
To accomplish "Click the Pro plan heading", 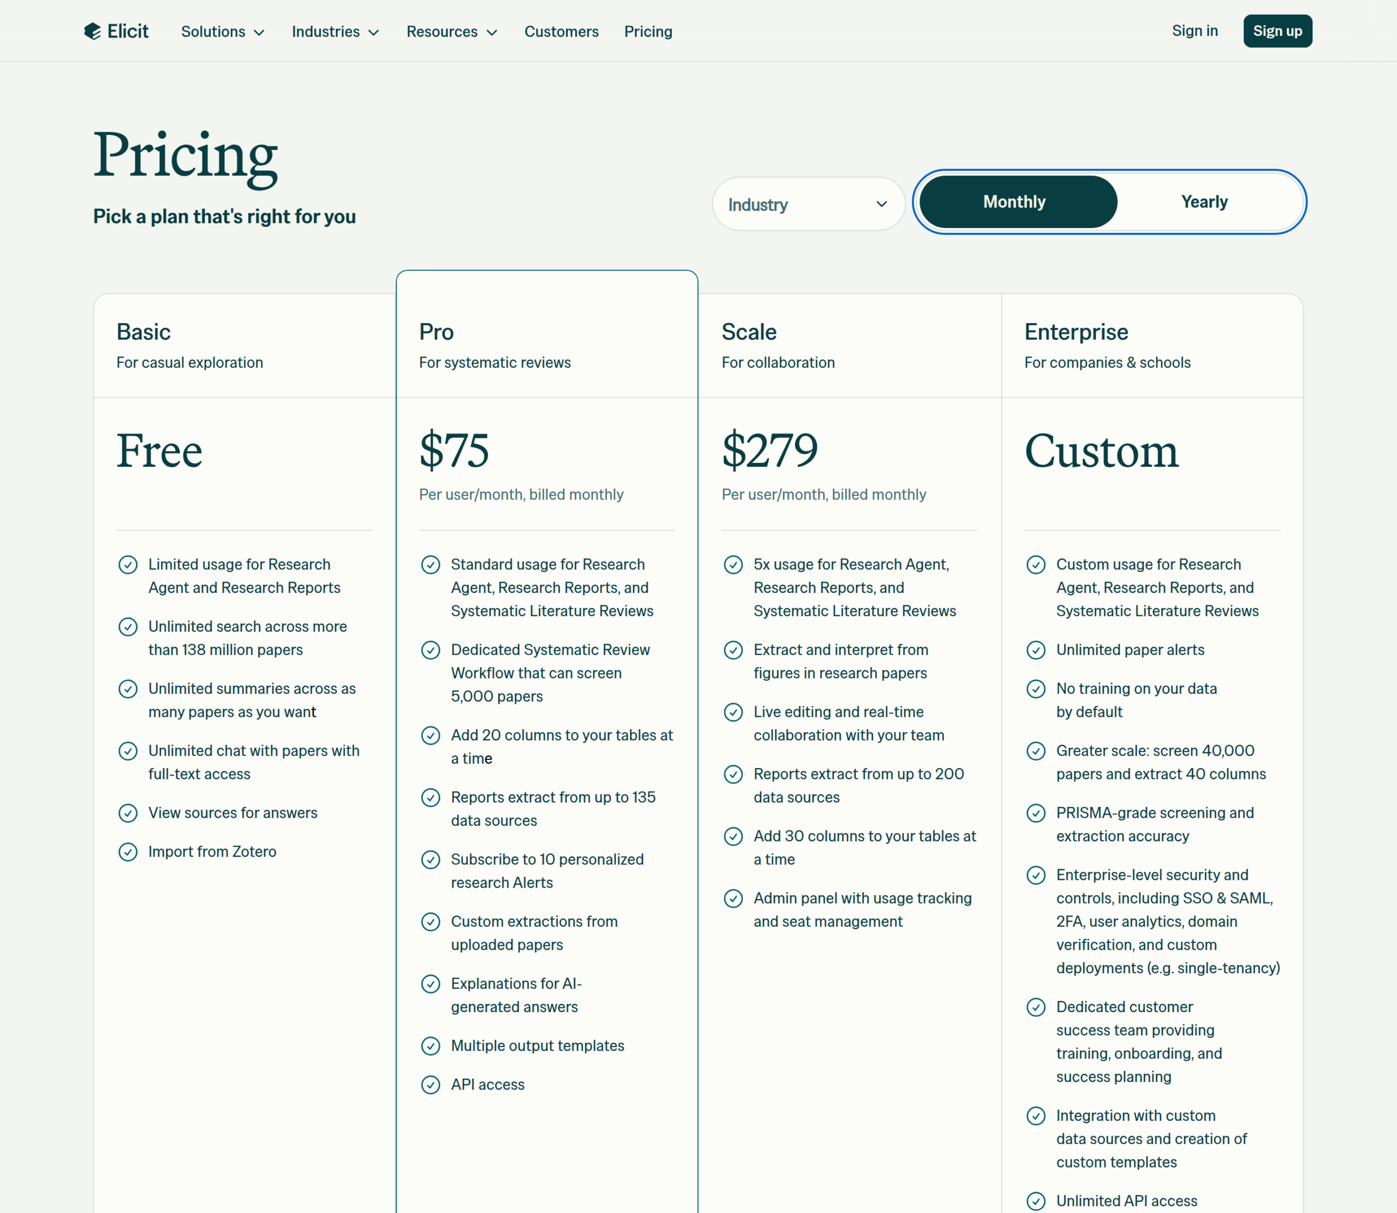I will (437, 332).
